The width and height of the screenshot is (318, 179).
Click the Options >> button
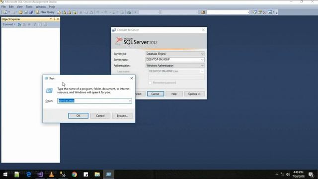[x=194, y=94]
